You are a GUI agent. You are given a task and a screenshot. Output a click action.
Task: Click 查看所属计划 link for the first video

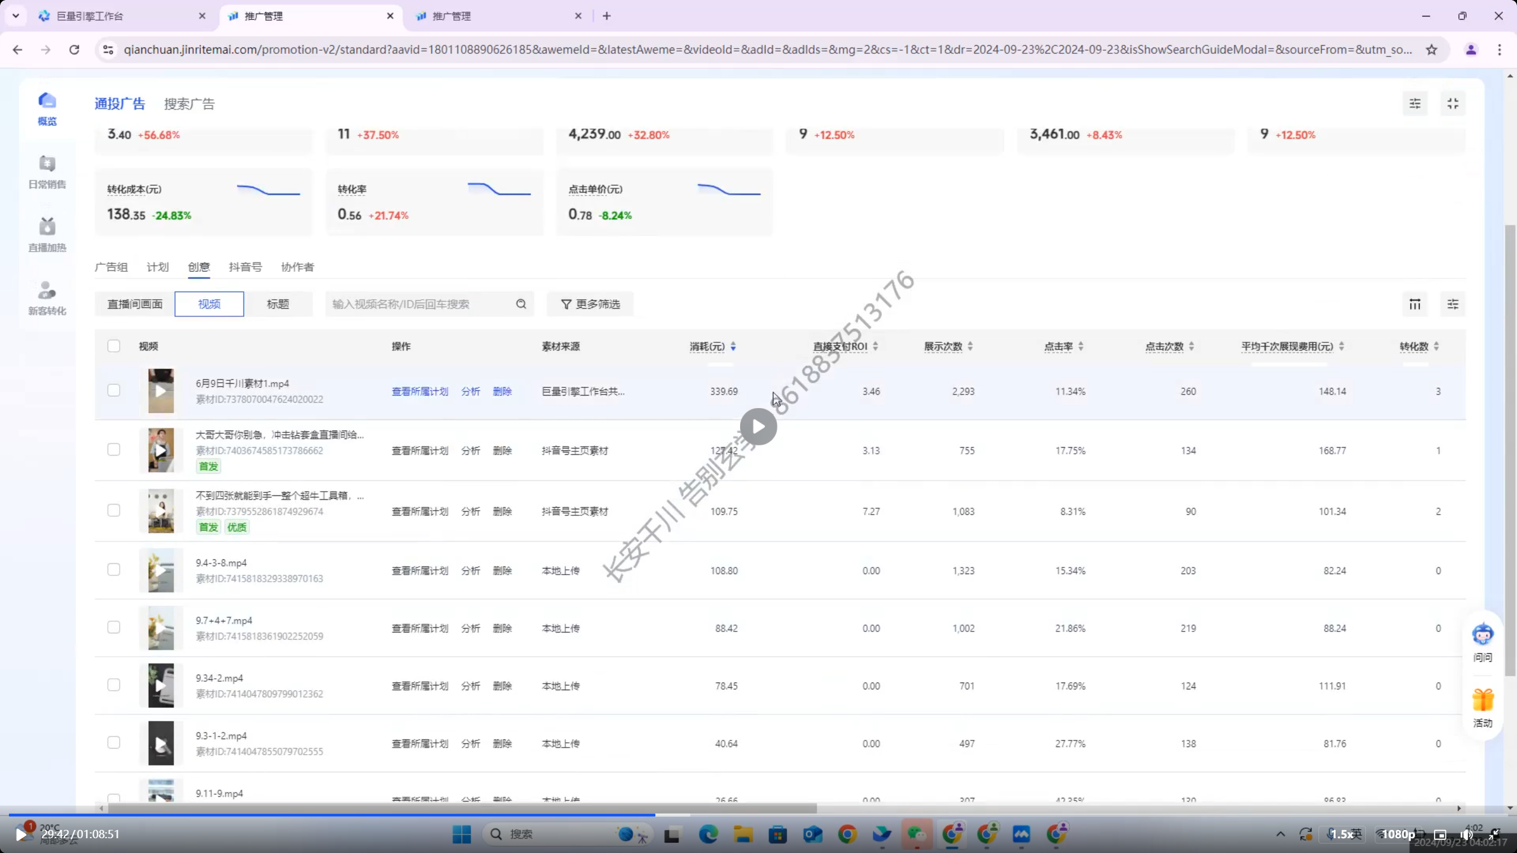420,392
